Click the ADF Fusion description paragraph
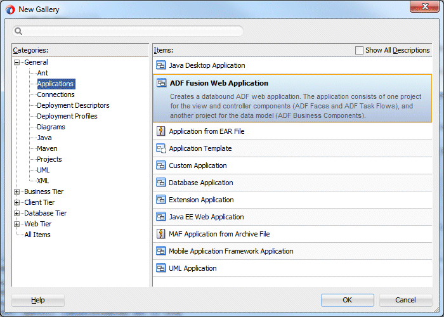Viewport: 444px width, 317px height. pos(296,106)
